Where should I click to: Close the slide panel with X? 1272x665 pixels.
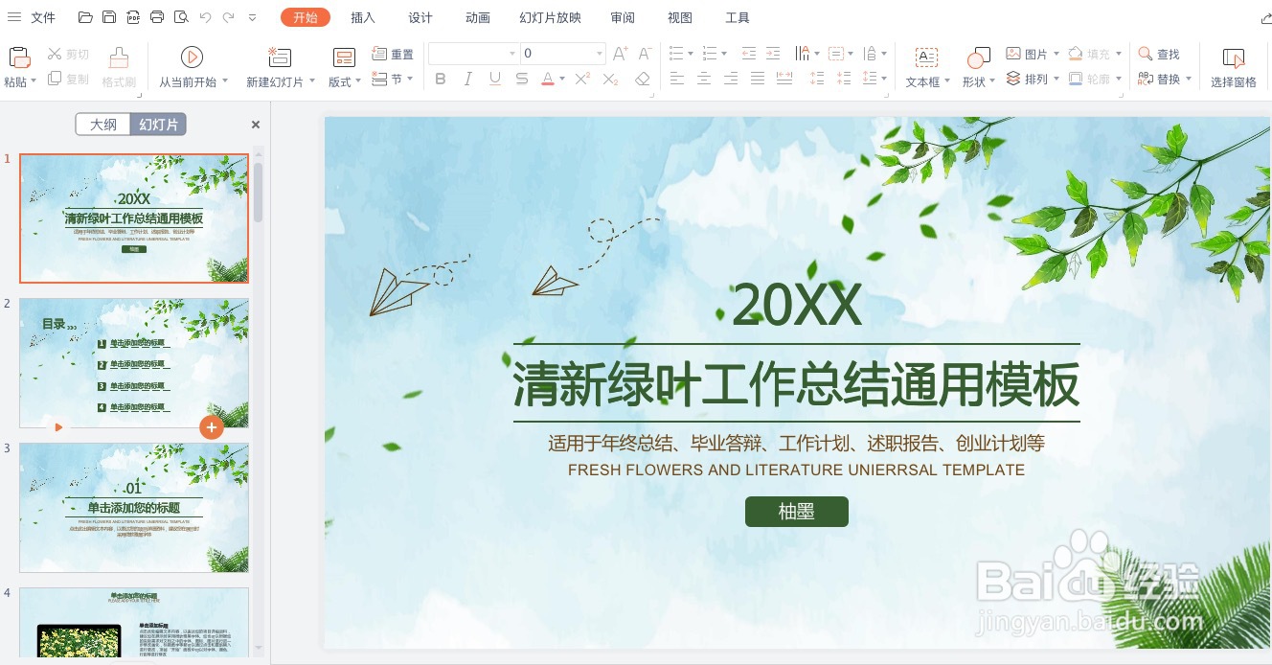coord(256,125)
